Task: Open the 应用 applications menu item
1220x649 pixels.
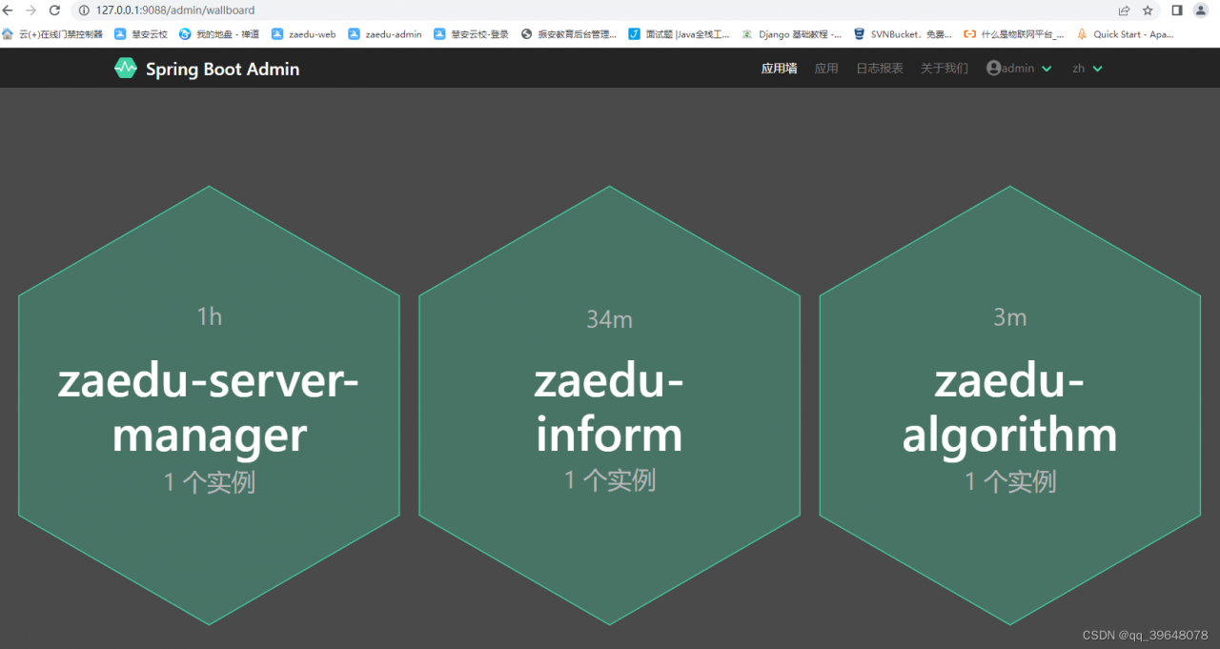Action: [826, 69]
